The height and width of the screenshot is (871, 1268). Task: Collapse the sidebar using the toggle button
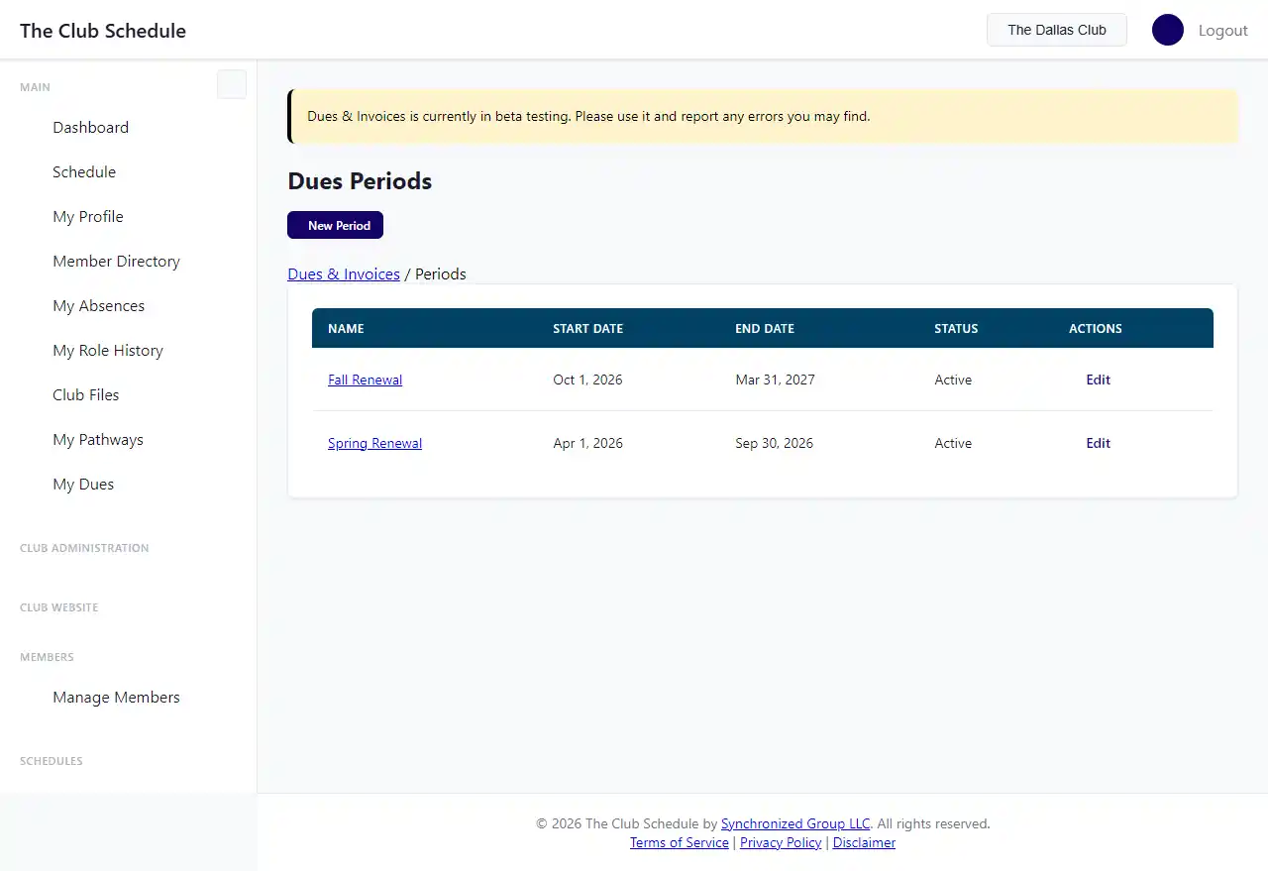pyautogui.click(x=232, y=84)
